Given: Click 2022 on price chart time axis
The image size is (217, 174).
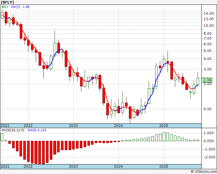Looking at the screenshot, I should pos(28,126).
